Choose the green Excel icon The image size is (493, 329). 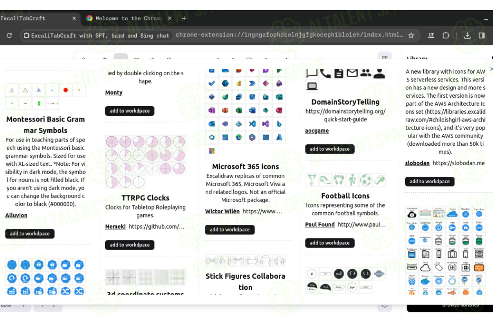[x=239, y=110]
